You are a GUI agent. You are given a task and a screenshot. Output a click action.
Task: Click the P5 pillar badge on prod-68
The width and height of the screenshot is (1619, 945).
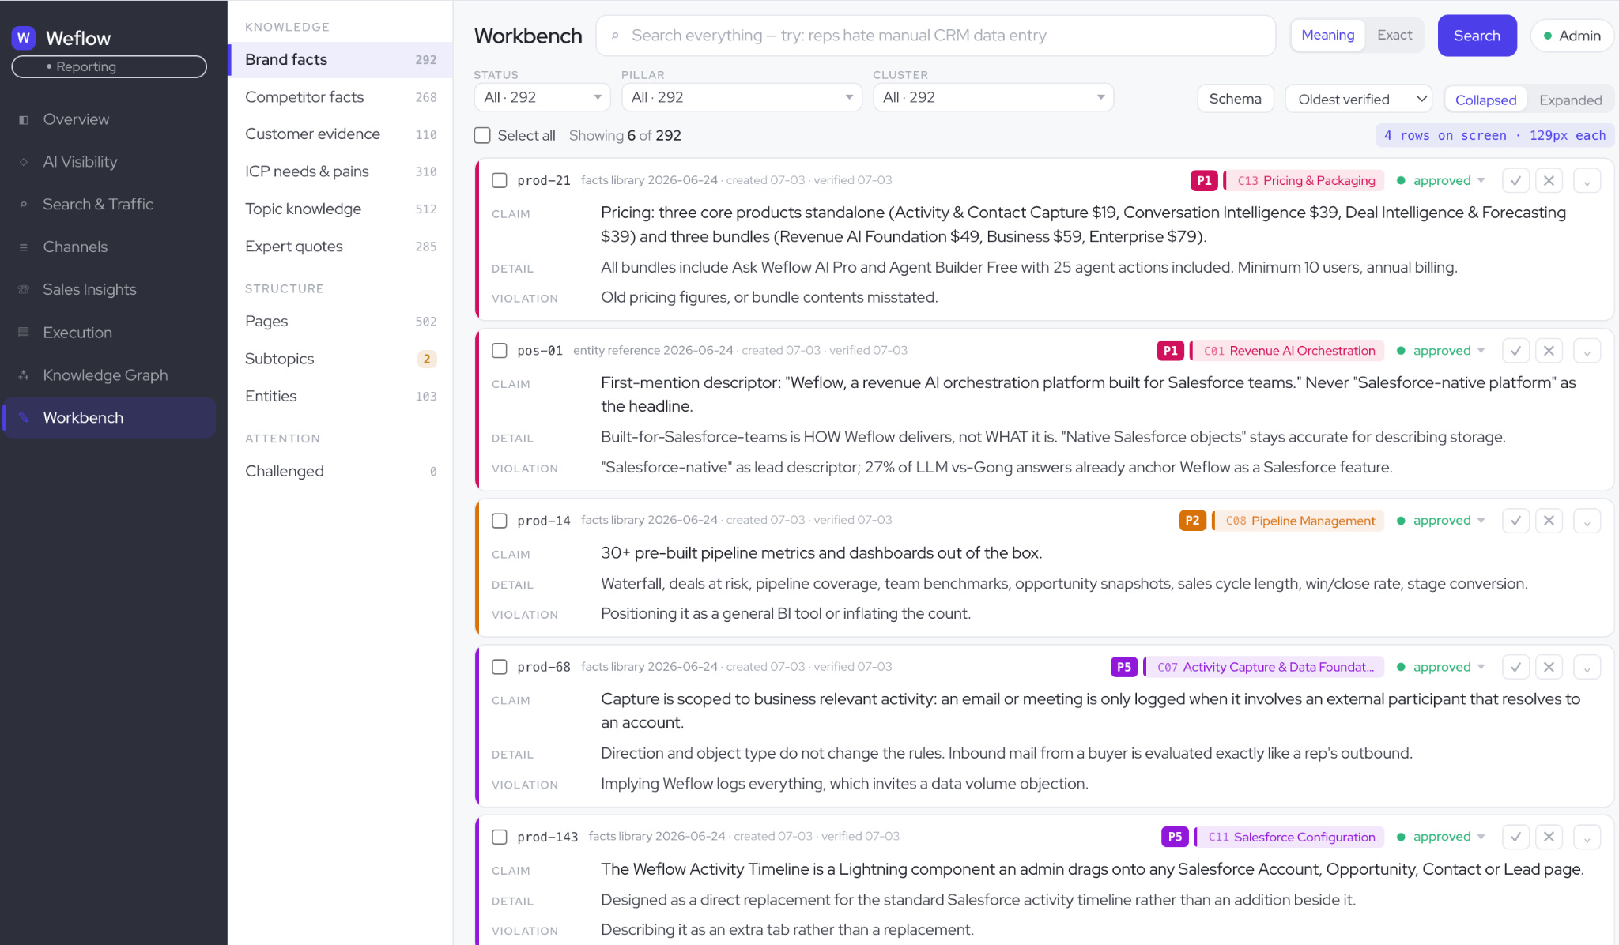point(1123,667)
